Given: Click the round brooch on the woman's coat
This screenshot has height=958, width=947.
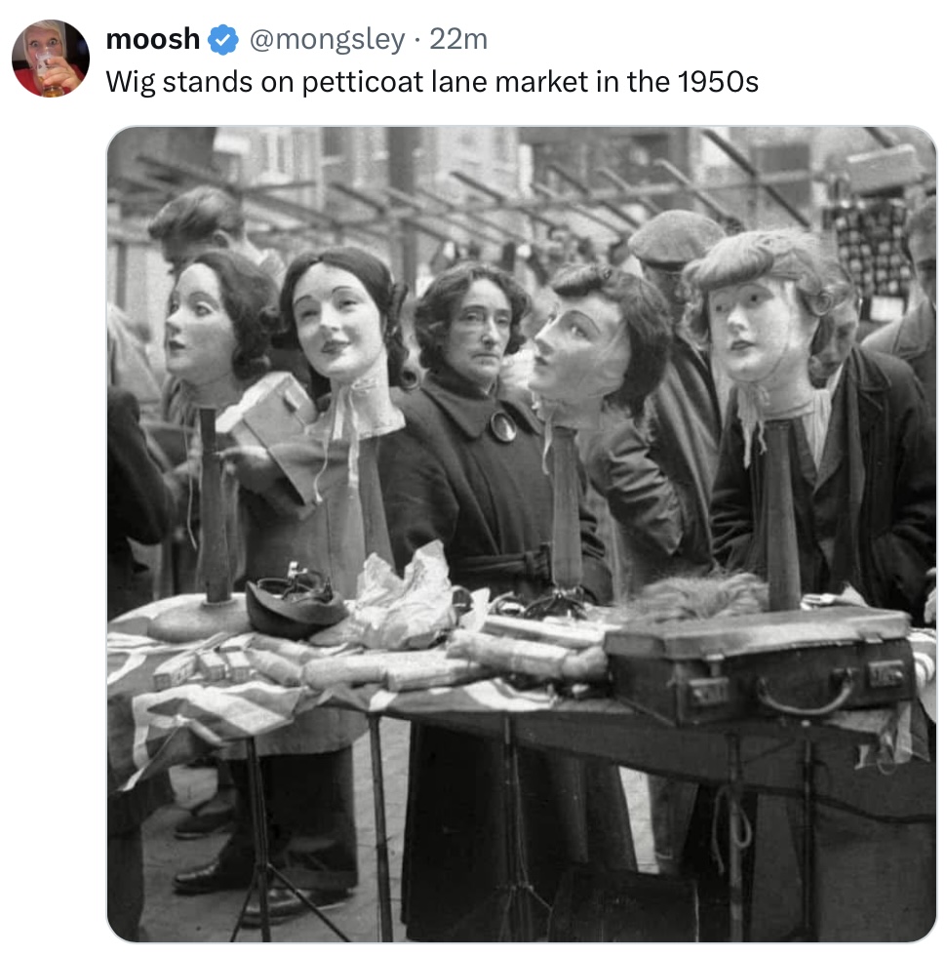Looking at the screenshot, I should tap(503, 426).
